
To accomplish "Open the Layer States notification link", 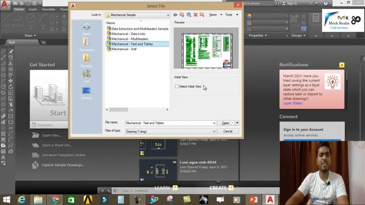I will click(x=293, y=103).
